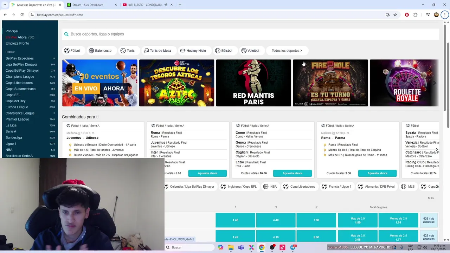
Task: Open Alemania / DFB Pokal tab
Action: [377, 187]
